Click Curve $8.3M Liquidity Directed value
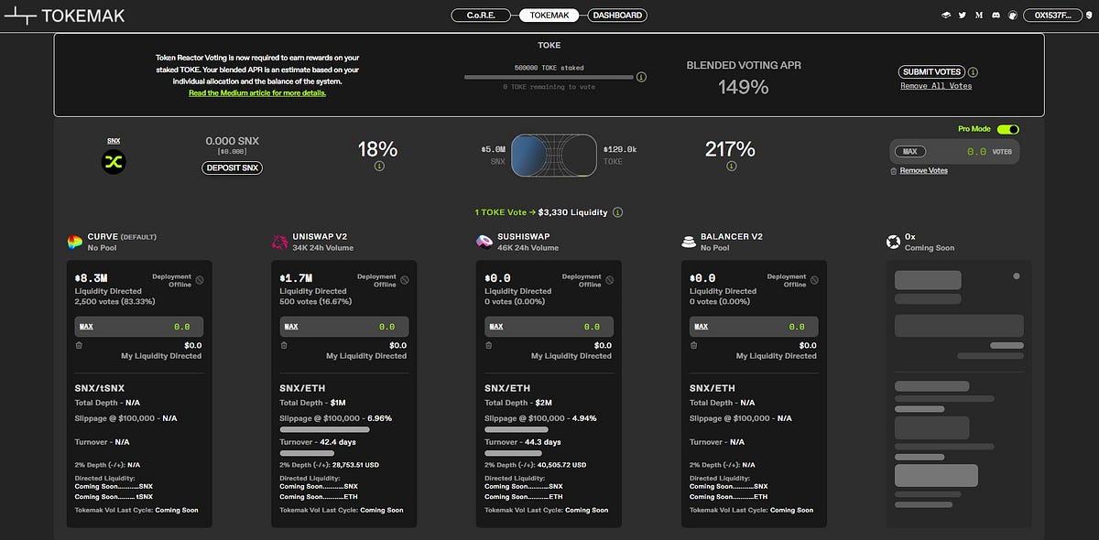This screenshot has width=1099, height=540. 92,278
